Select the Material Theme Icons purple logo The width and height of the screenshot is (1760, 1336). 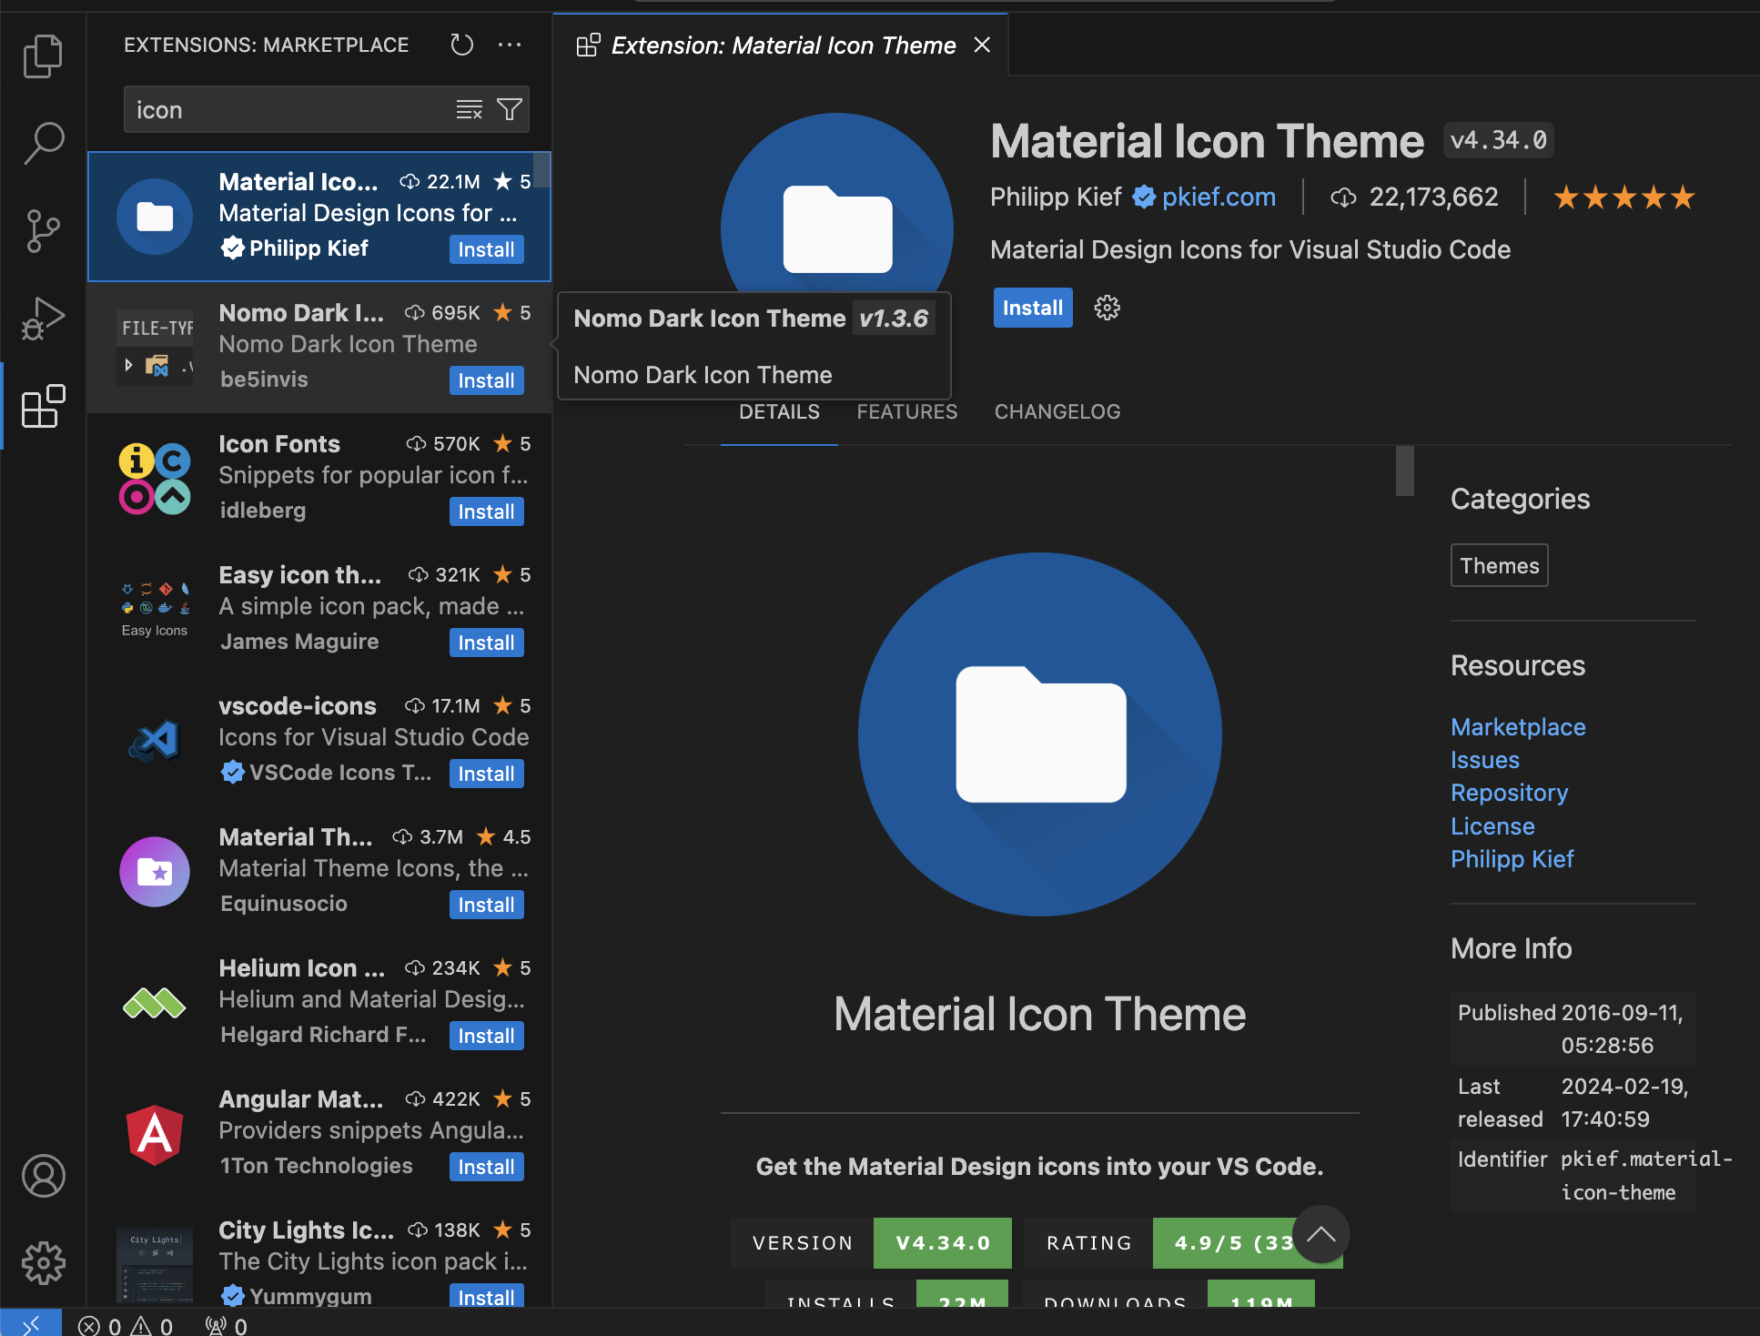click(155, 872)
